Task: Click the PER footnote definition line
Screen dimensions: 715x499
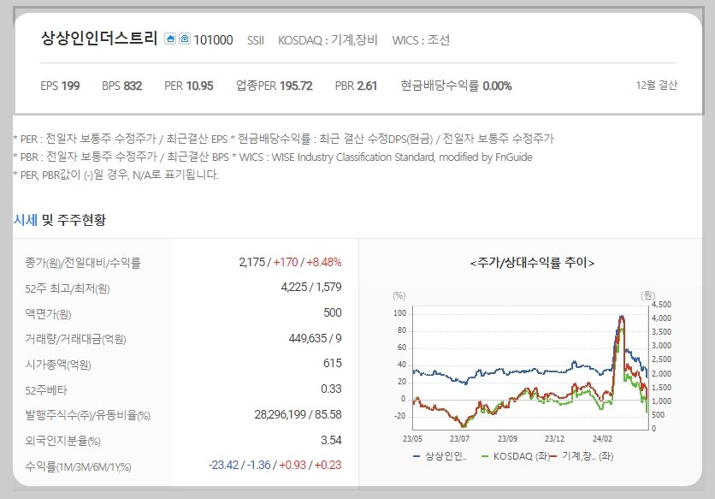Action: click(x=283, y=139)
